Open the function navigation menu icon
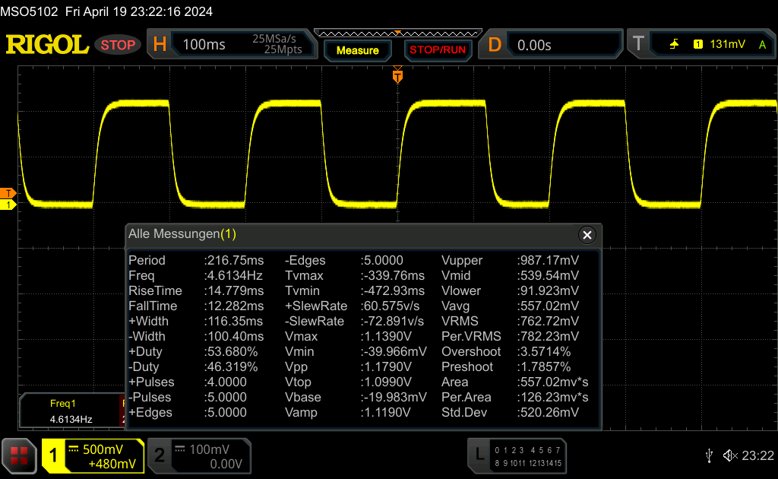The height and width of the screenshot is (479, 778). tap(20, 455)
